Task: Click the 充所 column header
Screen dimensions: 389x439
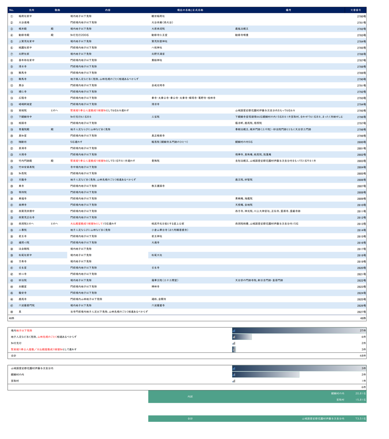Action: [x=32, y=10]
